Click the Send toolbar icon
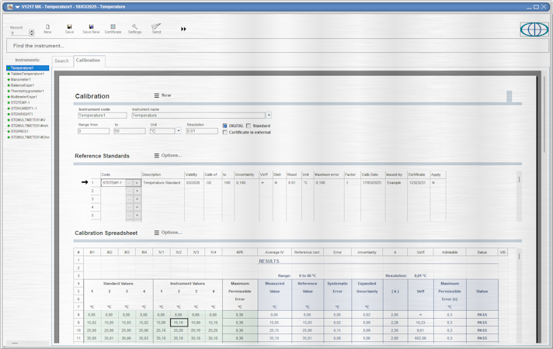Viewport: 553px width, 349px height. tap(156, 29)
